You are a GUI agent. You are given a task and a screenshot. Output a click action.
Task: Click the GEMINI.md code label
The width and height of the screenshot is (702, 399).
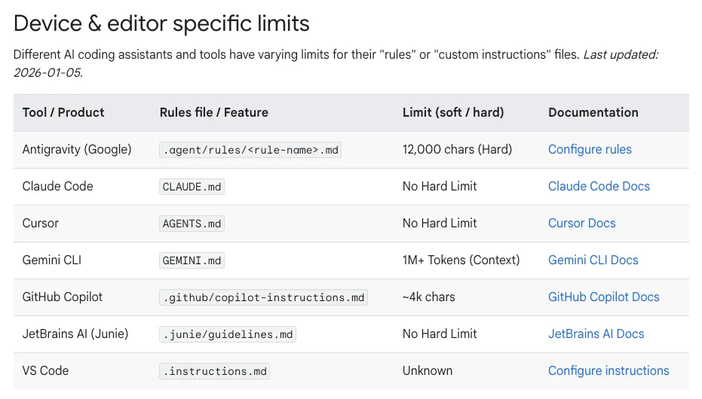(x=192, y=260)
